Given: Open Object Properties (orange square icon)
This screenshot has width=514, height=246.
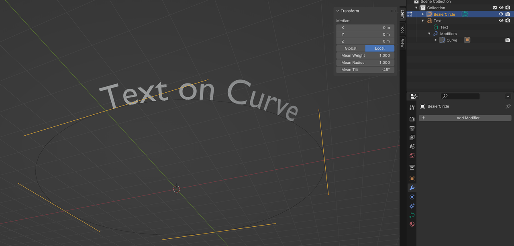Looking at the screenshot, I should (412, 179).
